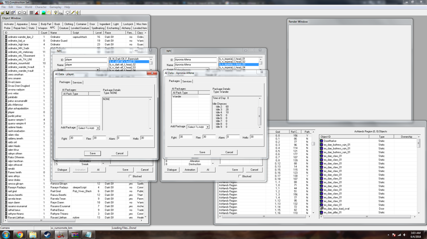Toggle the light bulb toolbar icon
427x239 pixels.
pyautogui.click(x=56, y=12)
